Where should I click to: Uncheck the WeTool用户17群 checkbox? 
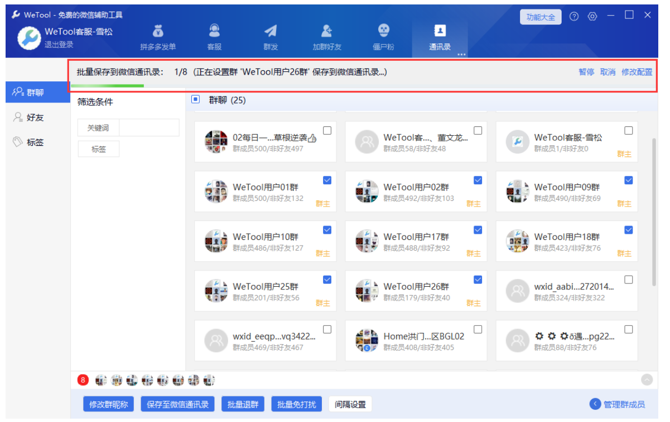coord(478,229)
